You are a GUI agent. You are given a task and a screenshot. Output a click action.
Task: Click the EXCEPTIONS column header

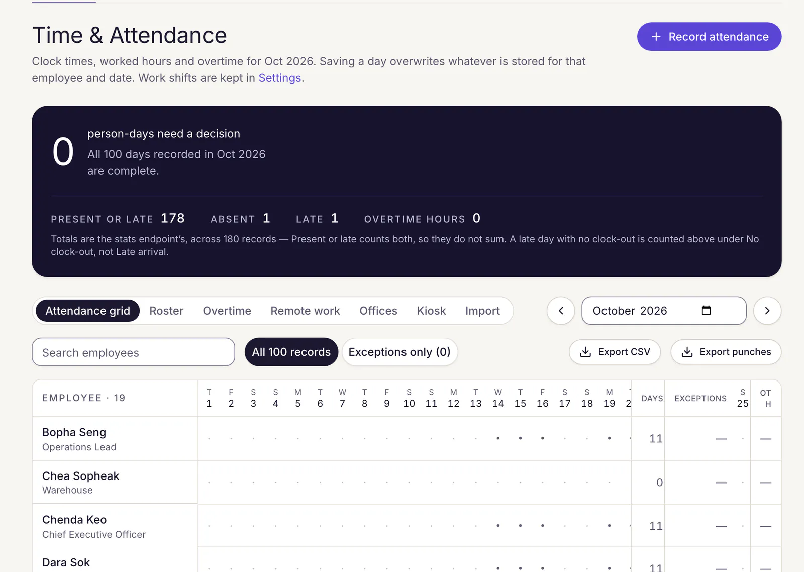[x=700, y=398]
